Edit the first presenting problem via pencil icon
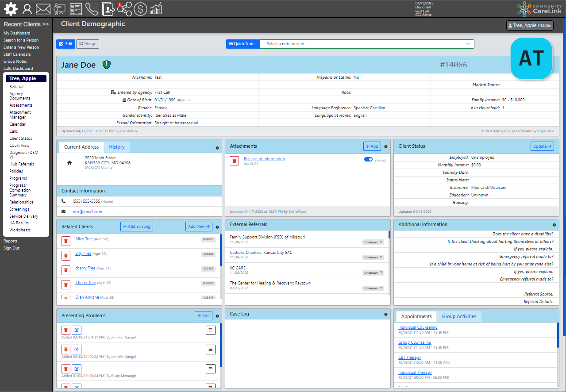The width and height of the screenshot is (566, 392). [x=76, y=330]
